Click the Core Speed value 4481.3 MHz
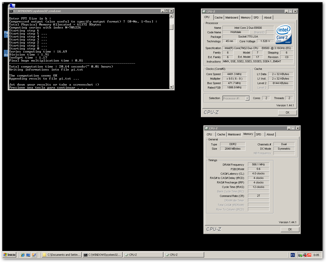This screenshot has width=326, height=262. [x=234, y=74]
